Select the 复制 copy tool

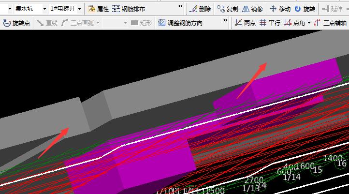[228, 9]
